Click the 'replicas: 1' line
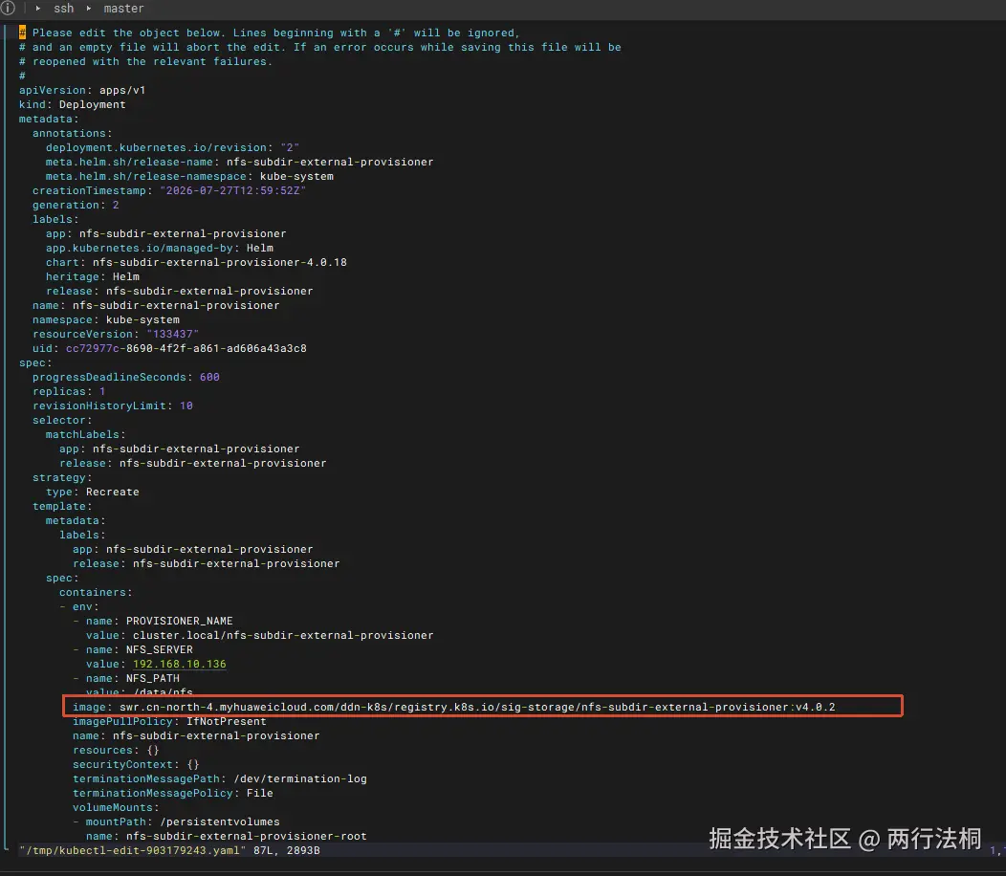Viewport: 1006px width, 876px height. [x=69, y=391]
